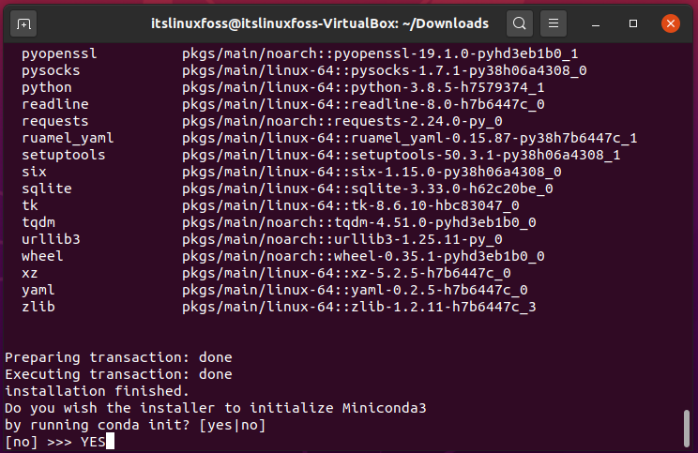Click the ruamel_yaml package name

pos(68,139)
